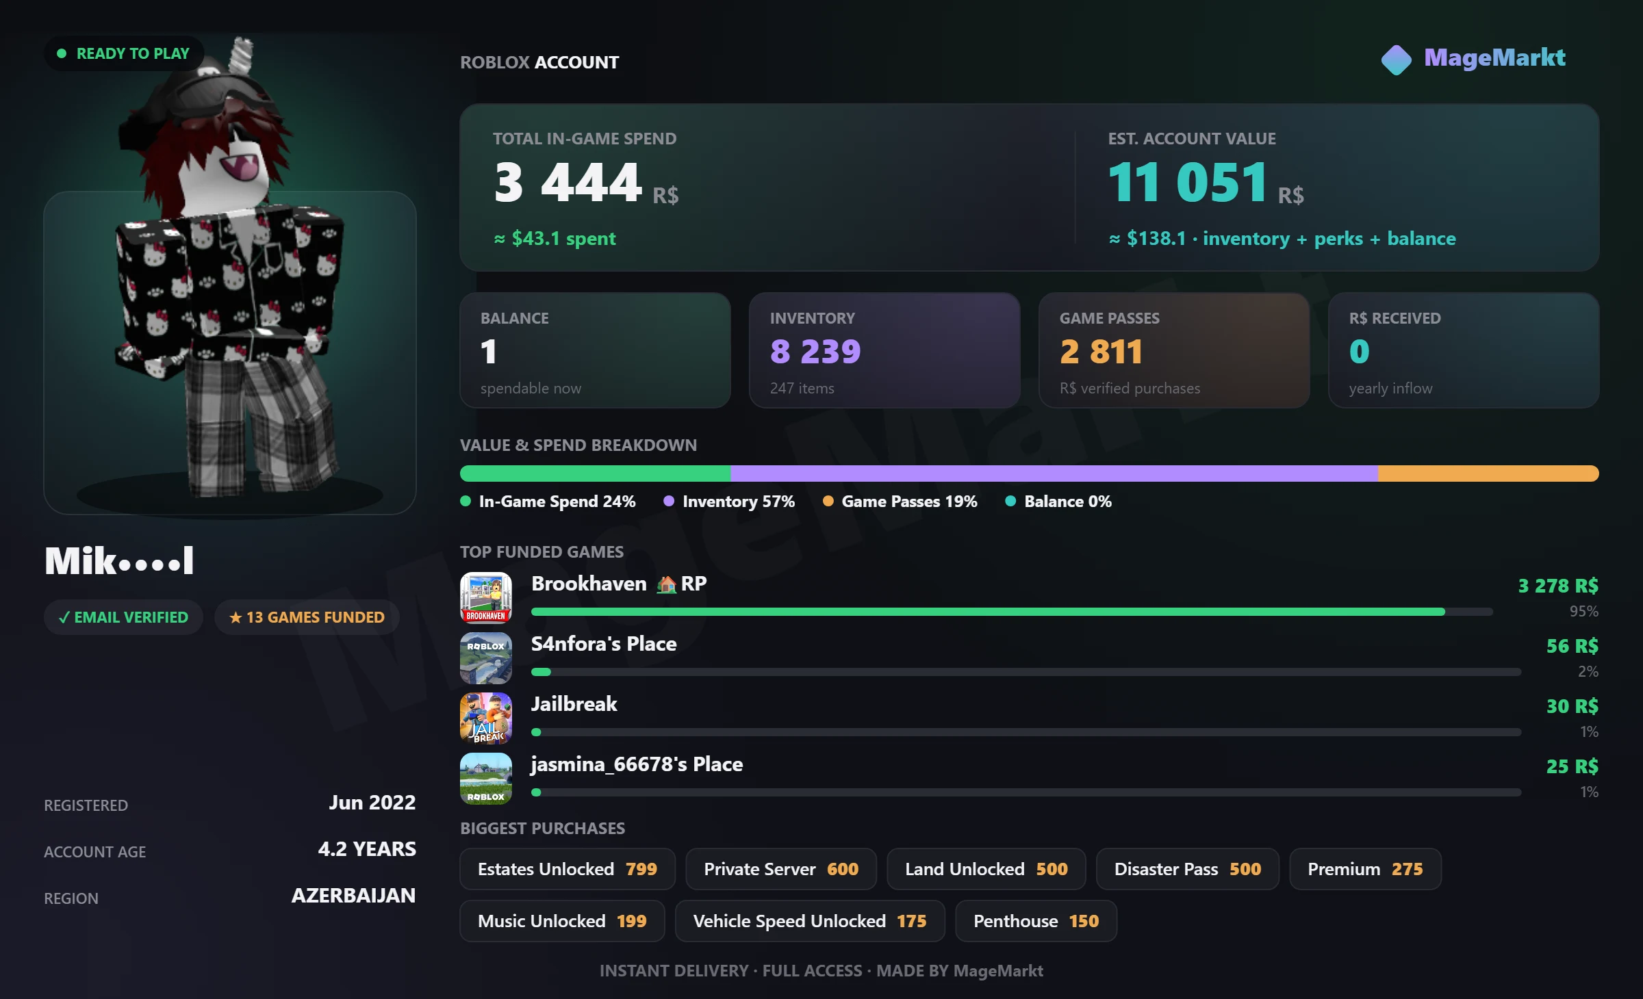Click the green Ready to Play status dot
Screen dimensions: 1643x999
(x=62, y=53)
